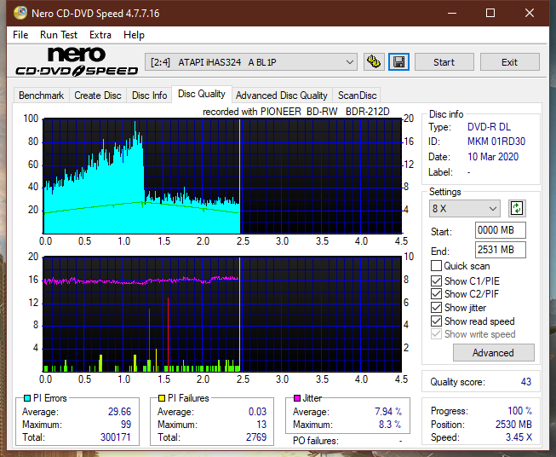
Task: Select the Disc Quality tab
Action: [202, 94]
